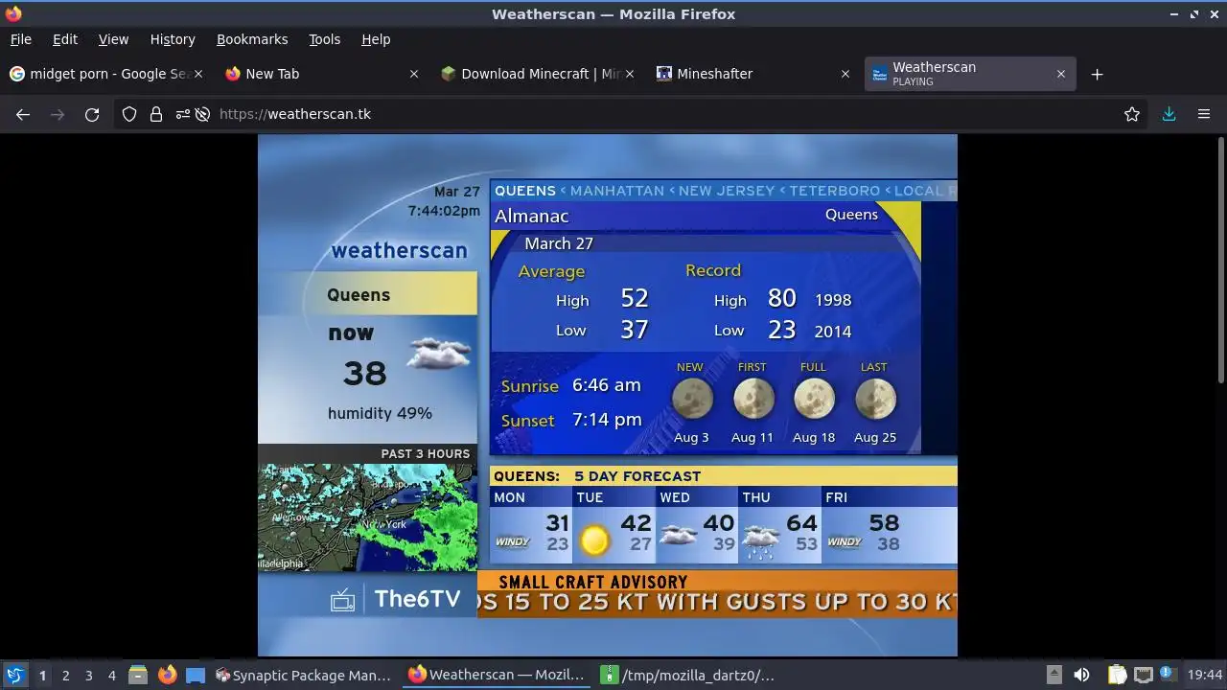Click the QUEENS location in the header strip
The width and height of the screenshot is (1227, 690).
pos(525,191)
